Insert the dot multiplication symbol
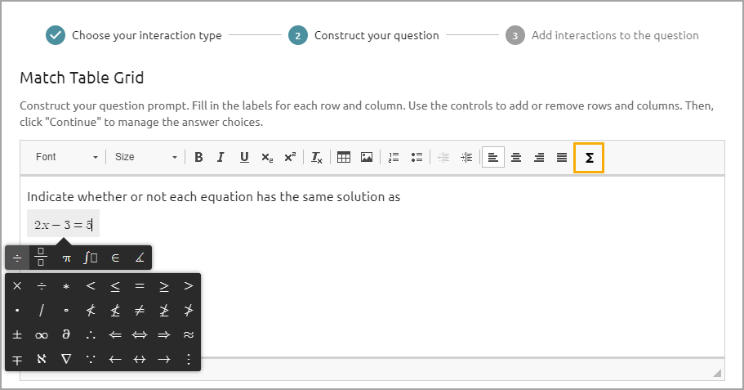This screenshot has height=390, width=744. point(17,310)
